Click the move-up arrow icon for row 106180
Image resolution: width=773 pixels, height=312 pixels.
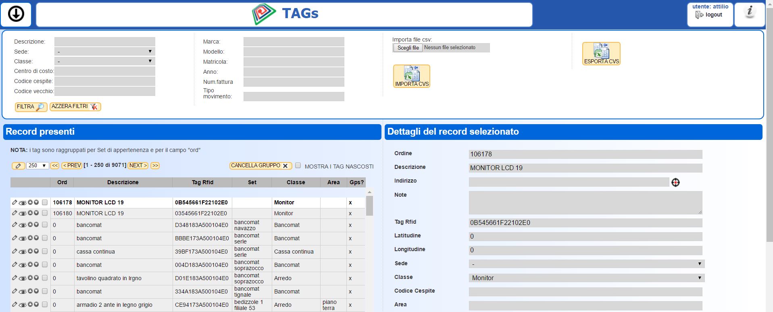coord(30,213)
